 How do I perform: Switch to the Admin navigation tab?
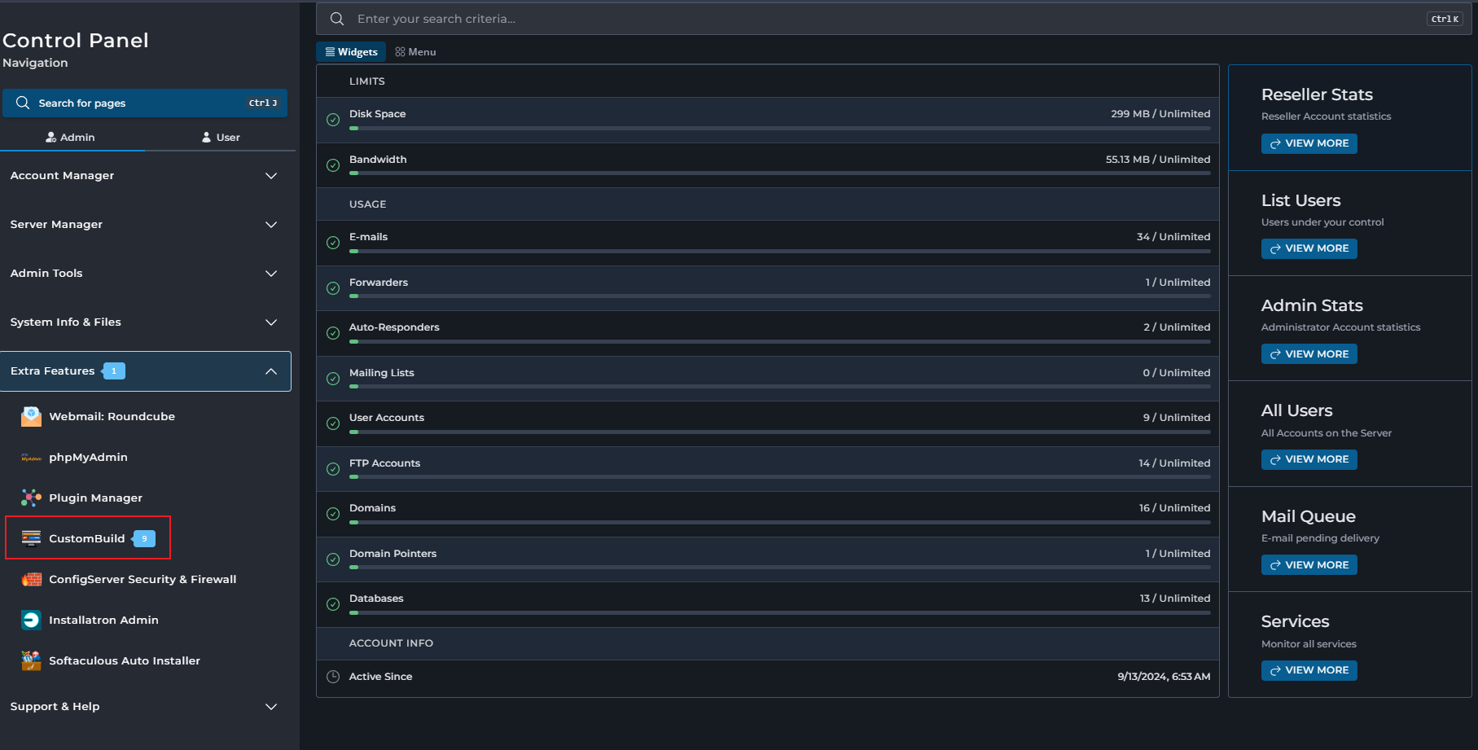[x=71, y=137]
